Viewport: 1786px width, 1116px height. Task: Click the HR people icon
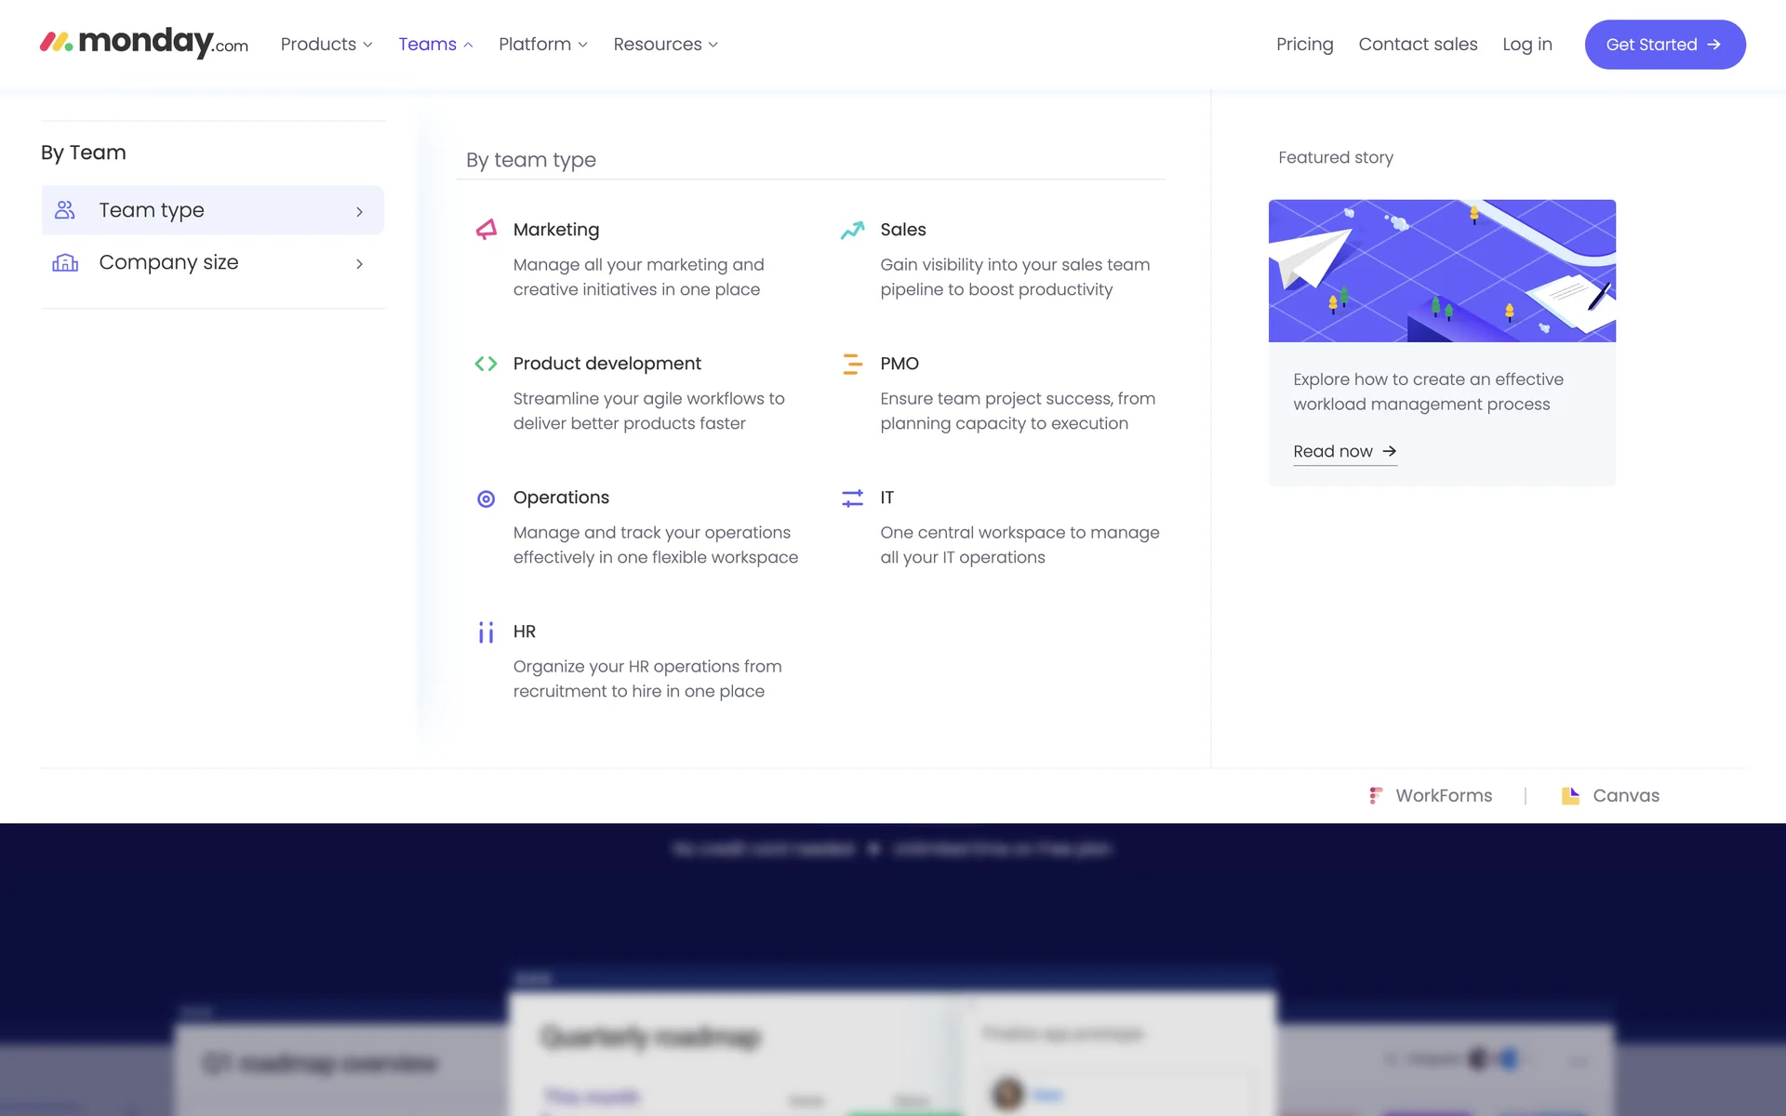click(x=486, y=632)
